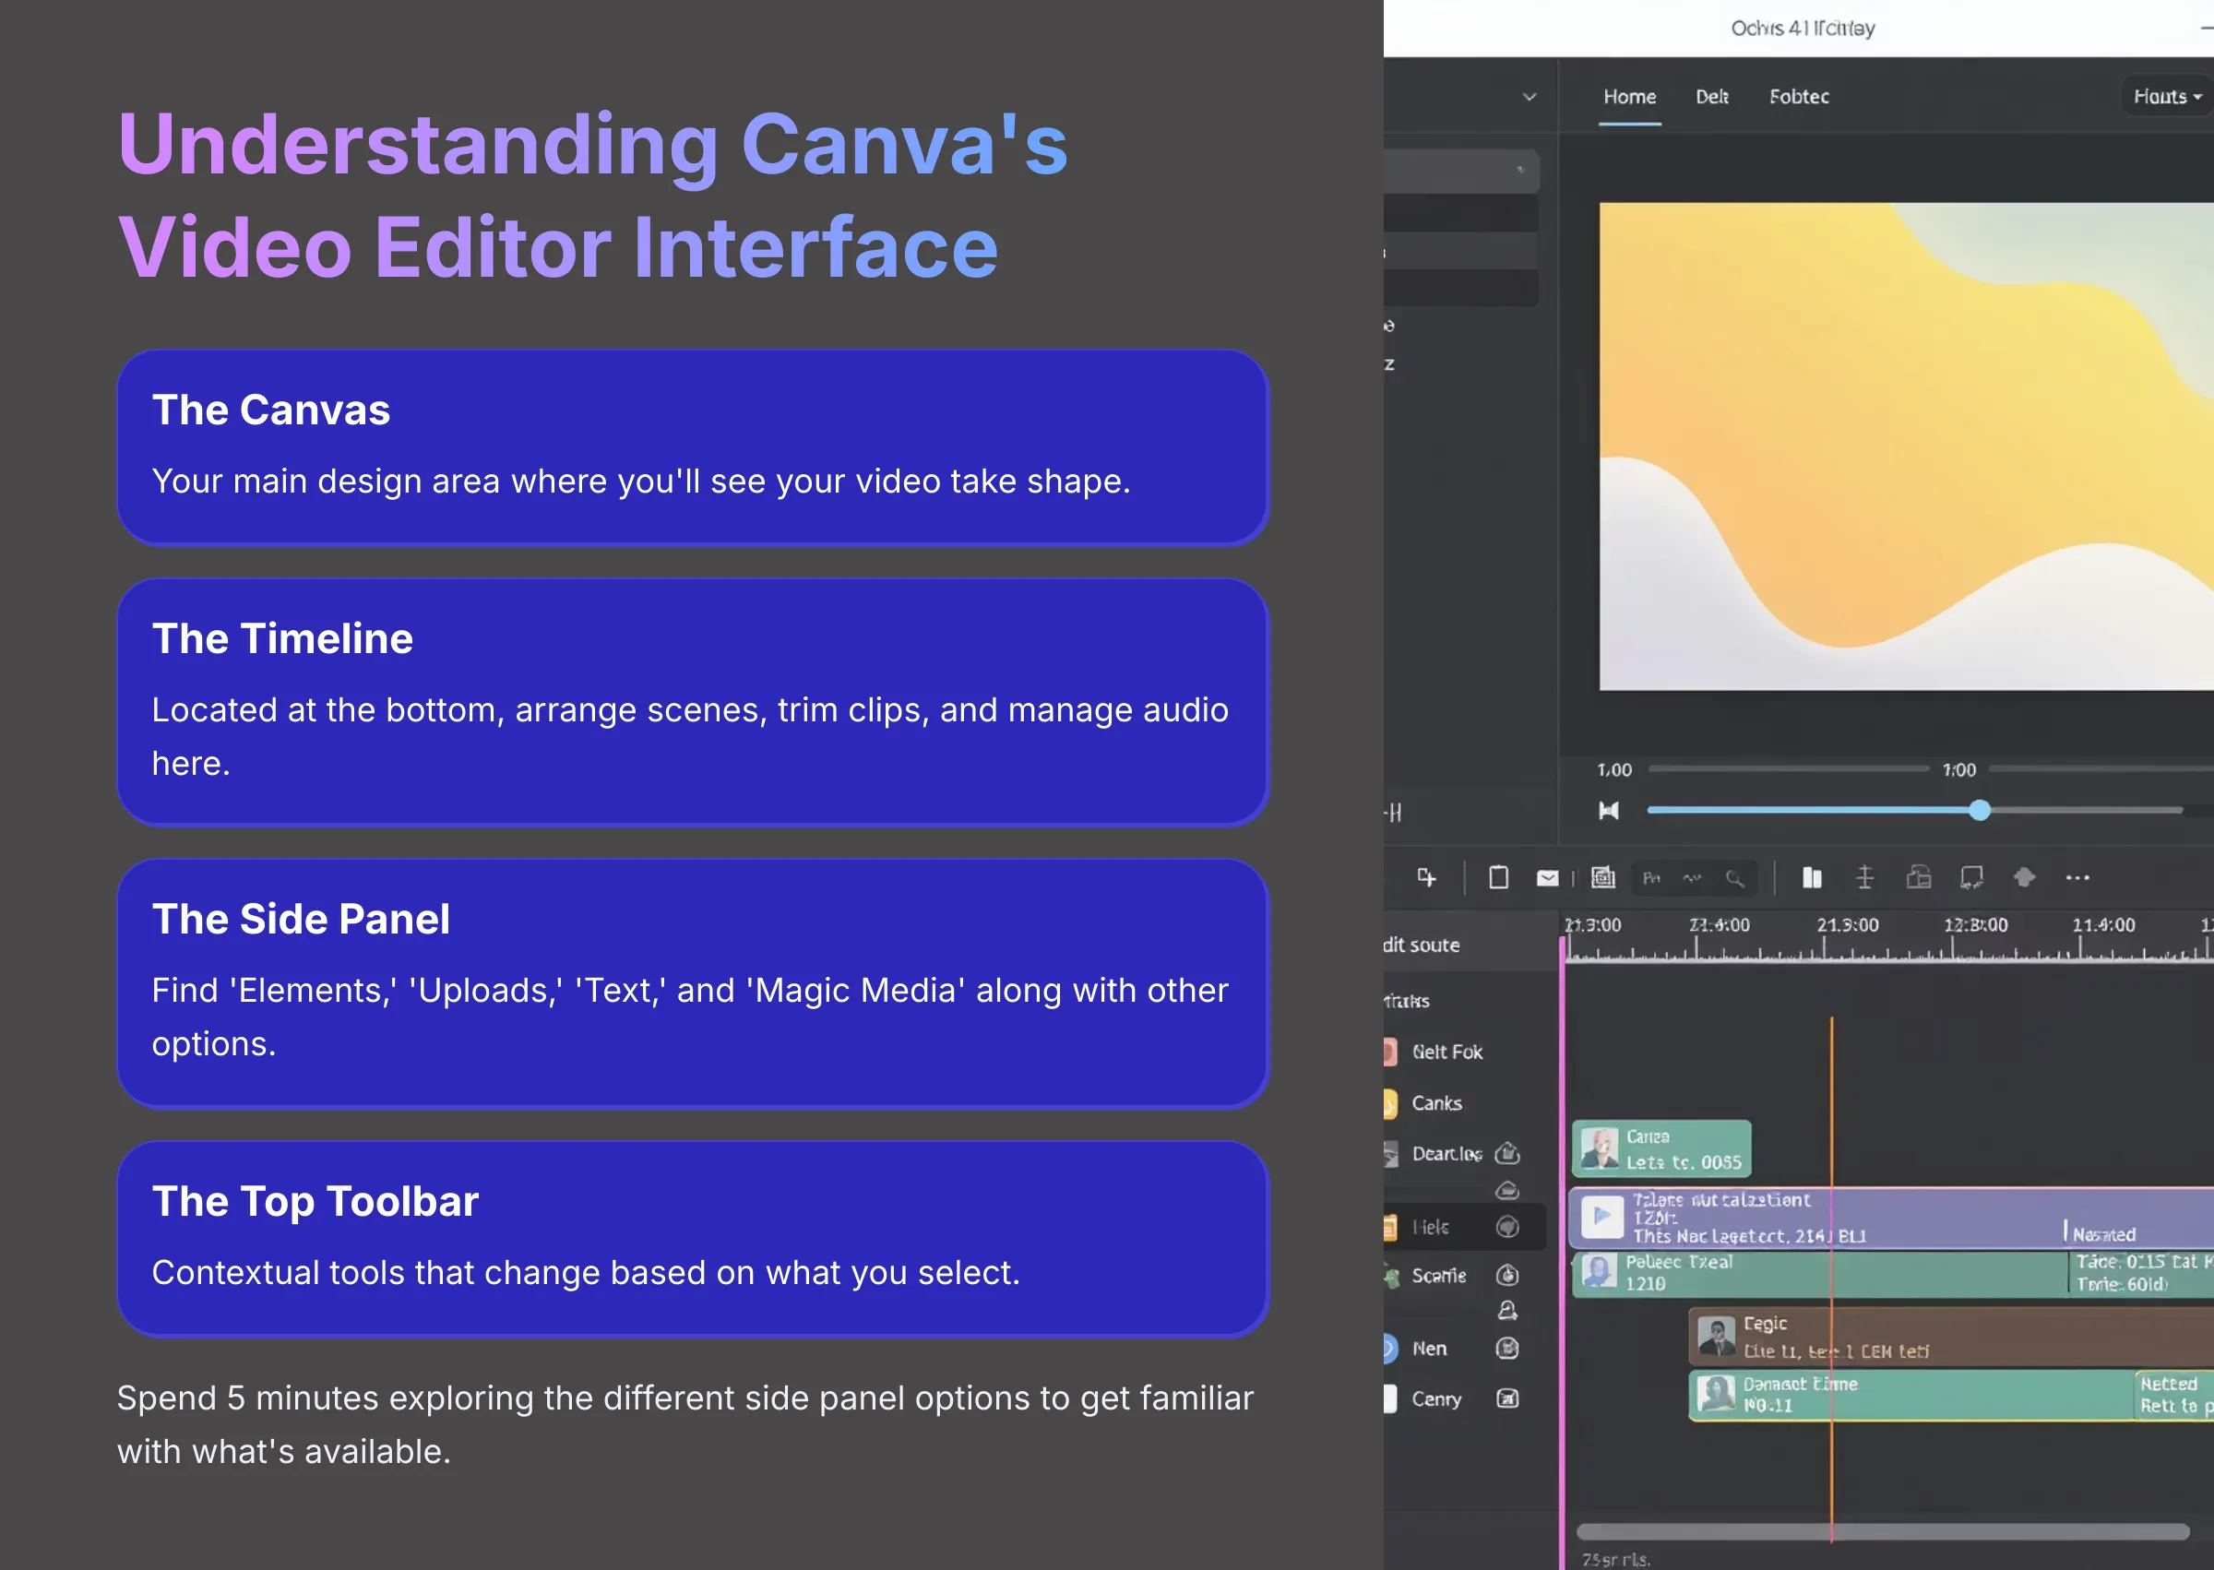
Task: Toggle the lock icon below the Scarfie track
Action: click(x=1507, y=1311)
